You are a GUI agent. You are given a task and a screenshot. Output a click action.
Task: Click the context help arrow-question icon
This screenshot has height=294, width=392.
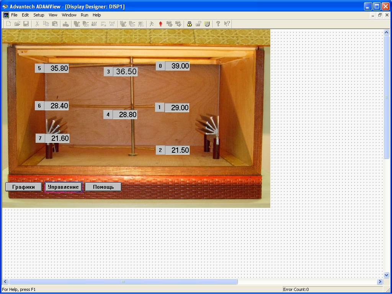click(227, 24)
